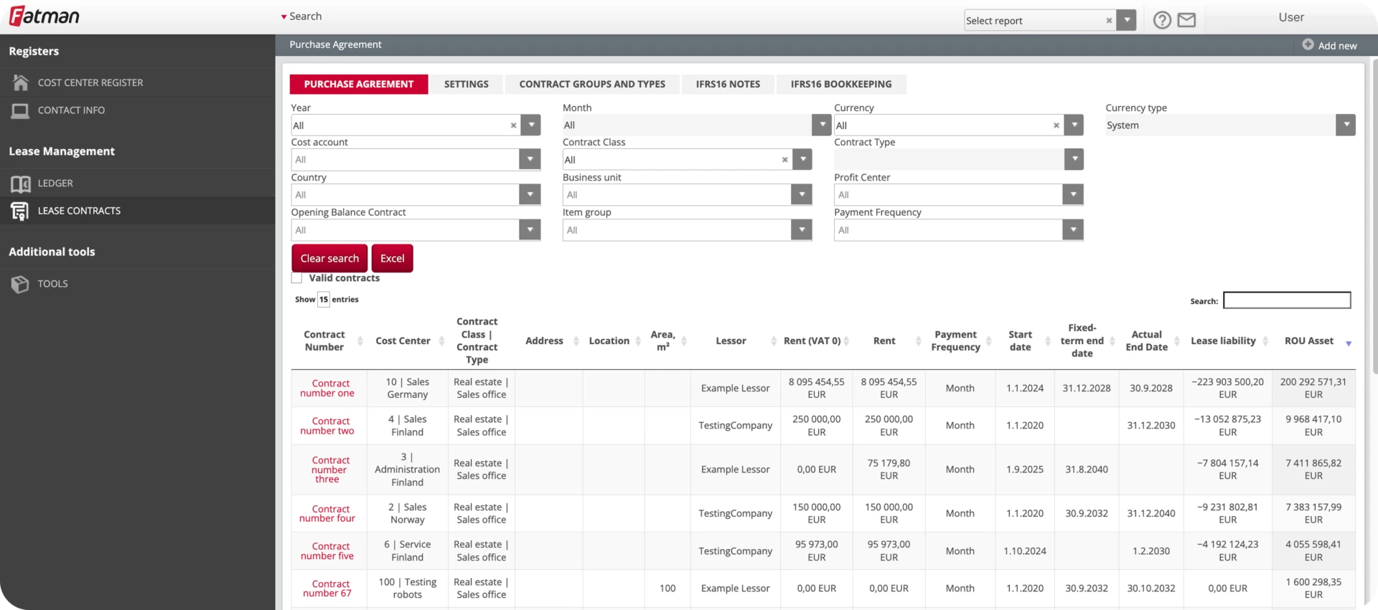Open the mail envelope icon

pyautogui.click(x=1187, y=20)
